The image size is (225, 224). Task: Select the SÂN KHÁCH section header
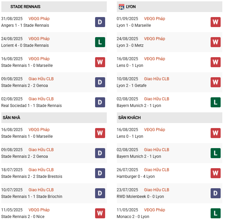click(129, 118)
